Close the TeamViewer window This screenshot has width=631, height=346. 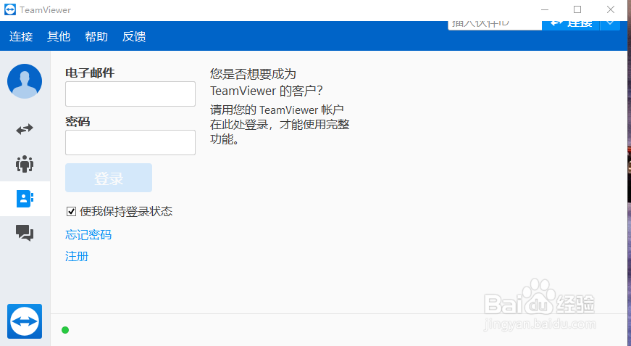[611, 9]
